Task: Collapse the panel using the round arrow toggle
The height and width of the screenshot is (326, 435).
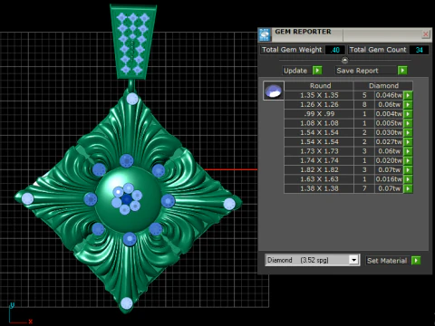Action: (x=344, y=60)
